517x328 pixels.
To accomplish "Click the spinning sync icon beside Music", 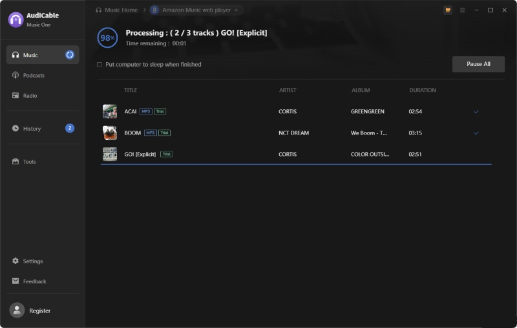I will click(x=70, y=55).
